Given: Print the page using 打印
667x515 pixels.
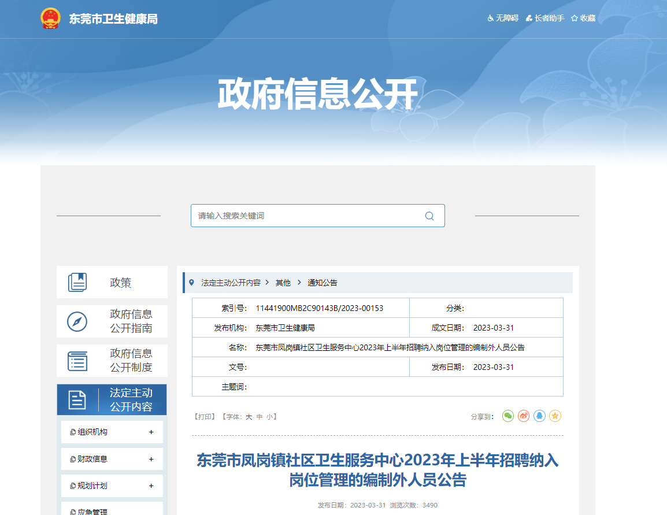Looking at the screenshot, I should (205, 416).
